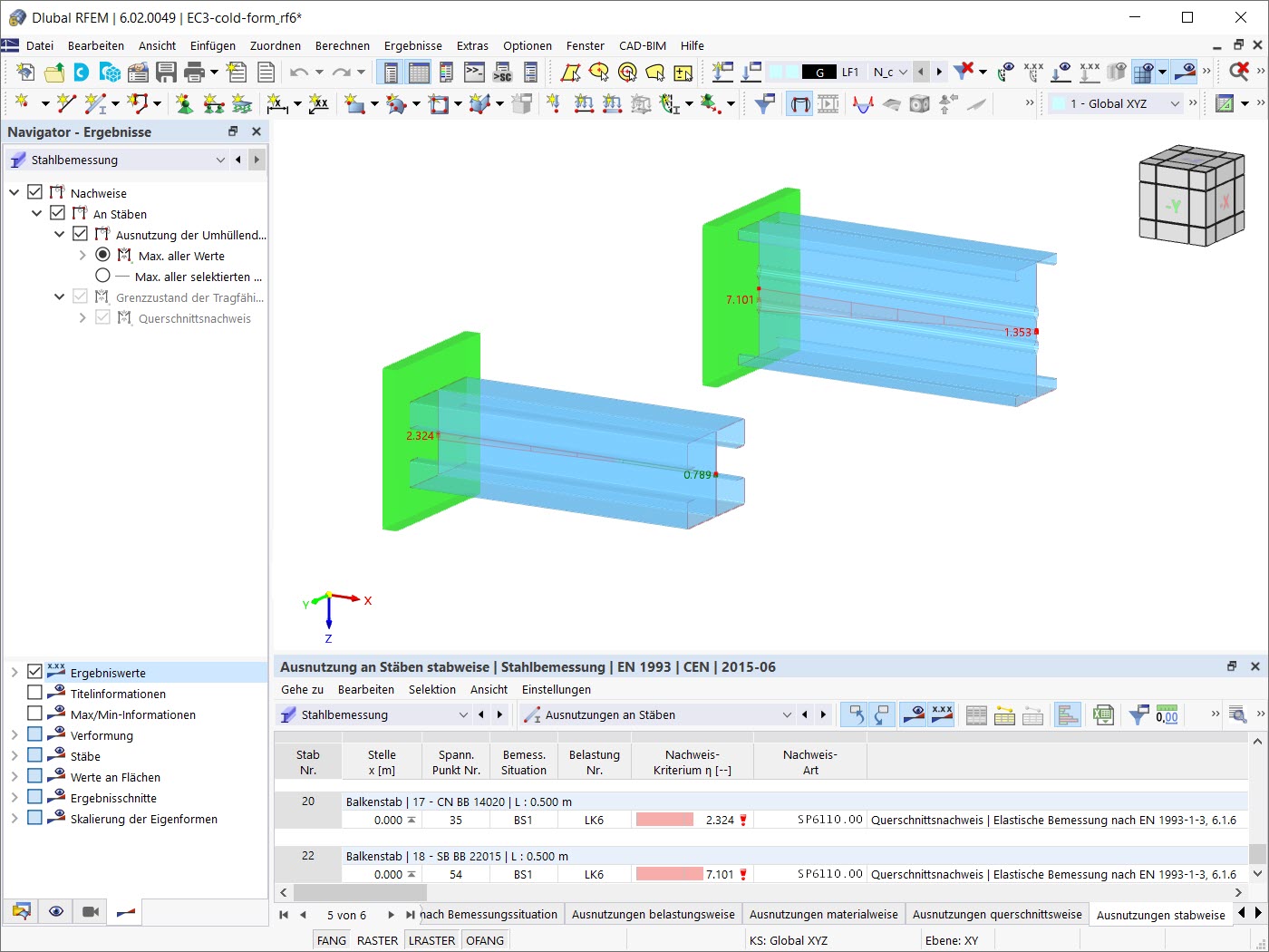Click the decimal places 0,00 icon
1269x952 pixels.
coord(1167,715)
